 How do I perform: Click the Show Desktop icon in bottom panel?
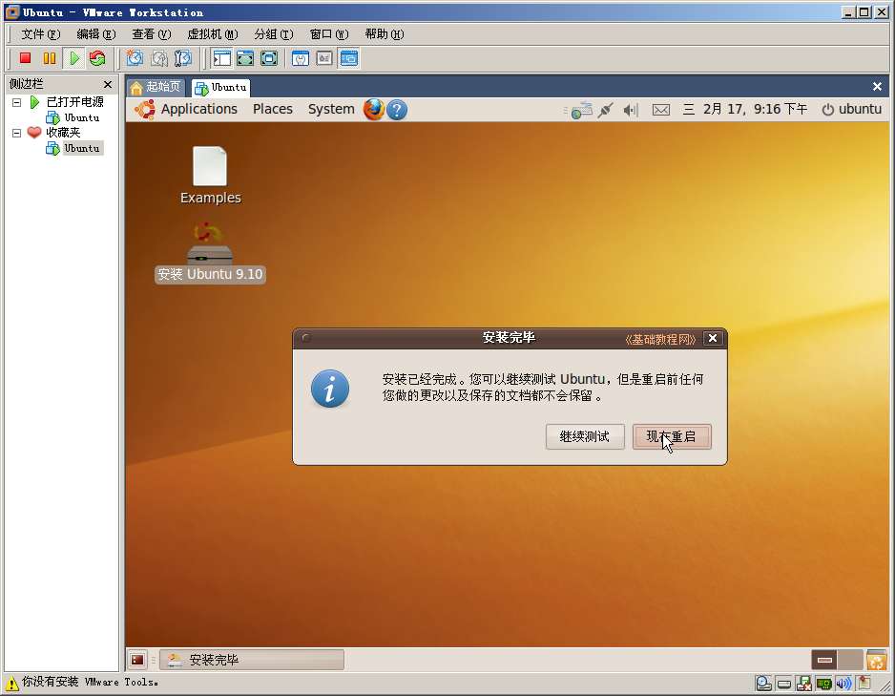point(137,660)
